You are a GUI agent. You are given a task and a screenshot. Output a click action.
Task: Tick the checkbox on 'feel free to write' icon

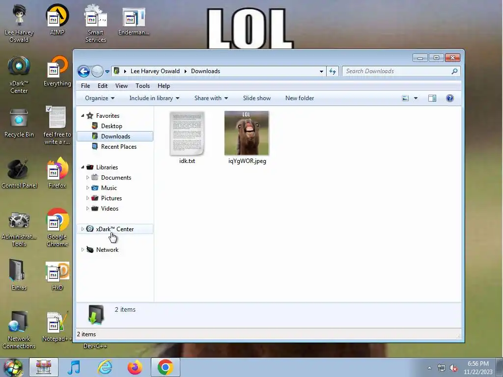coord(49,108)
